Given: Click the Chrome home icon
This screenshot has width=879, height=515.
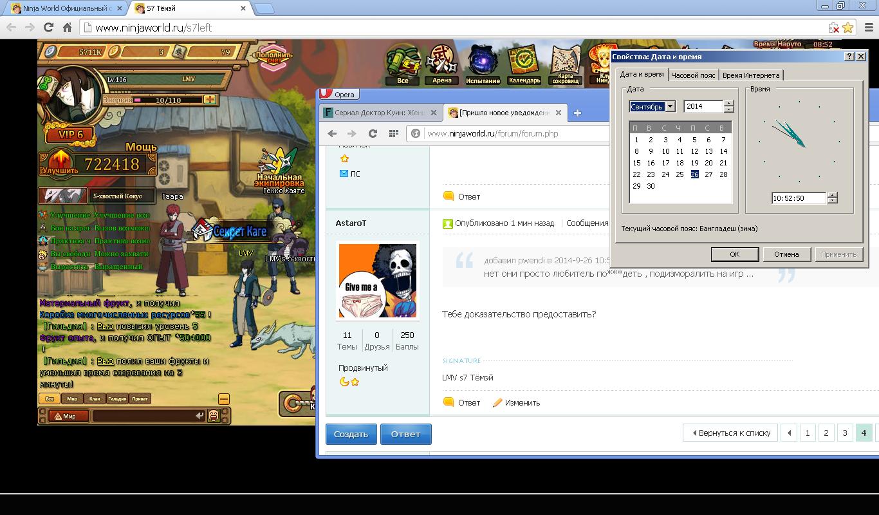Looking at the screenshot, I should click(67, 28).
